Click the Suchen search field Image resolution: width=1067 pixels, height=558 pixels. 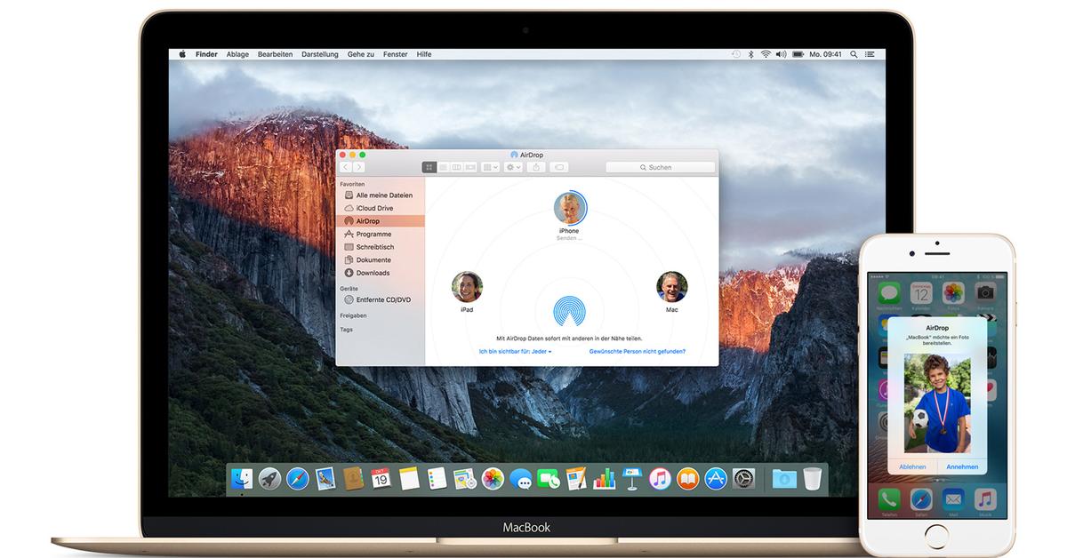(x=660, y=167)
